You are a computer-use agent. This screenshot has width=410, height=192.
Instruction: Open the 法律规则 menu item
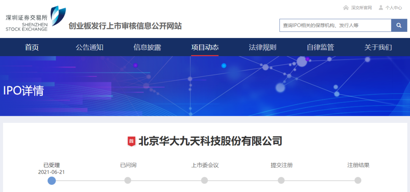[x=263, y=47]
